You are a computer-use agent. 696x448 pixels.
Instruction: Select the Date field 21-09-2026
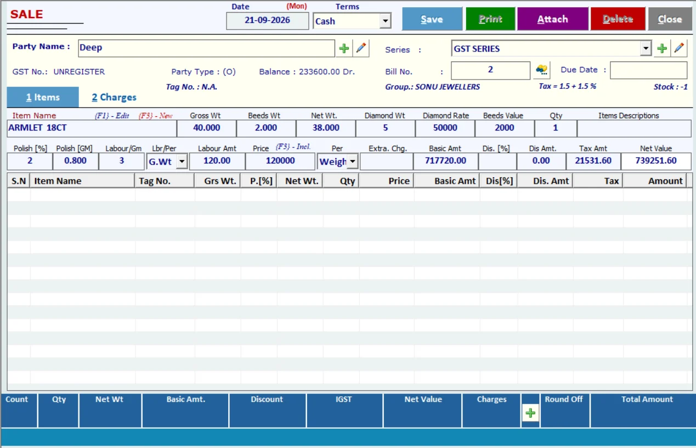coord(268,21)
